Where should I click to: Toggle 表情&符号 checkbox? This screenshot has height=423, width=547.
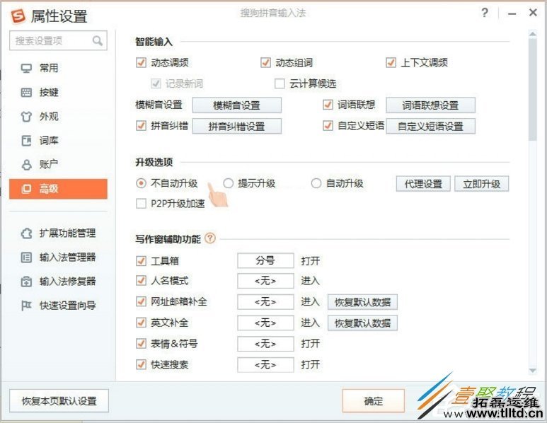coord(141,344)
